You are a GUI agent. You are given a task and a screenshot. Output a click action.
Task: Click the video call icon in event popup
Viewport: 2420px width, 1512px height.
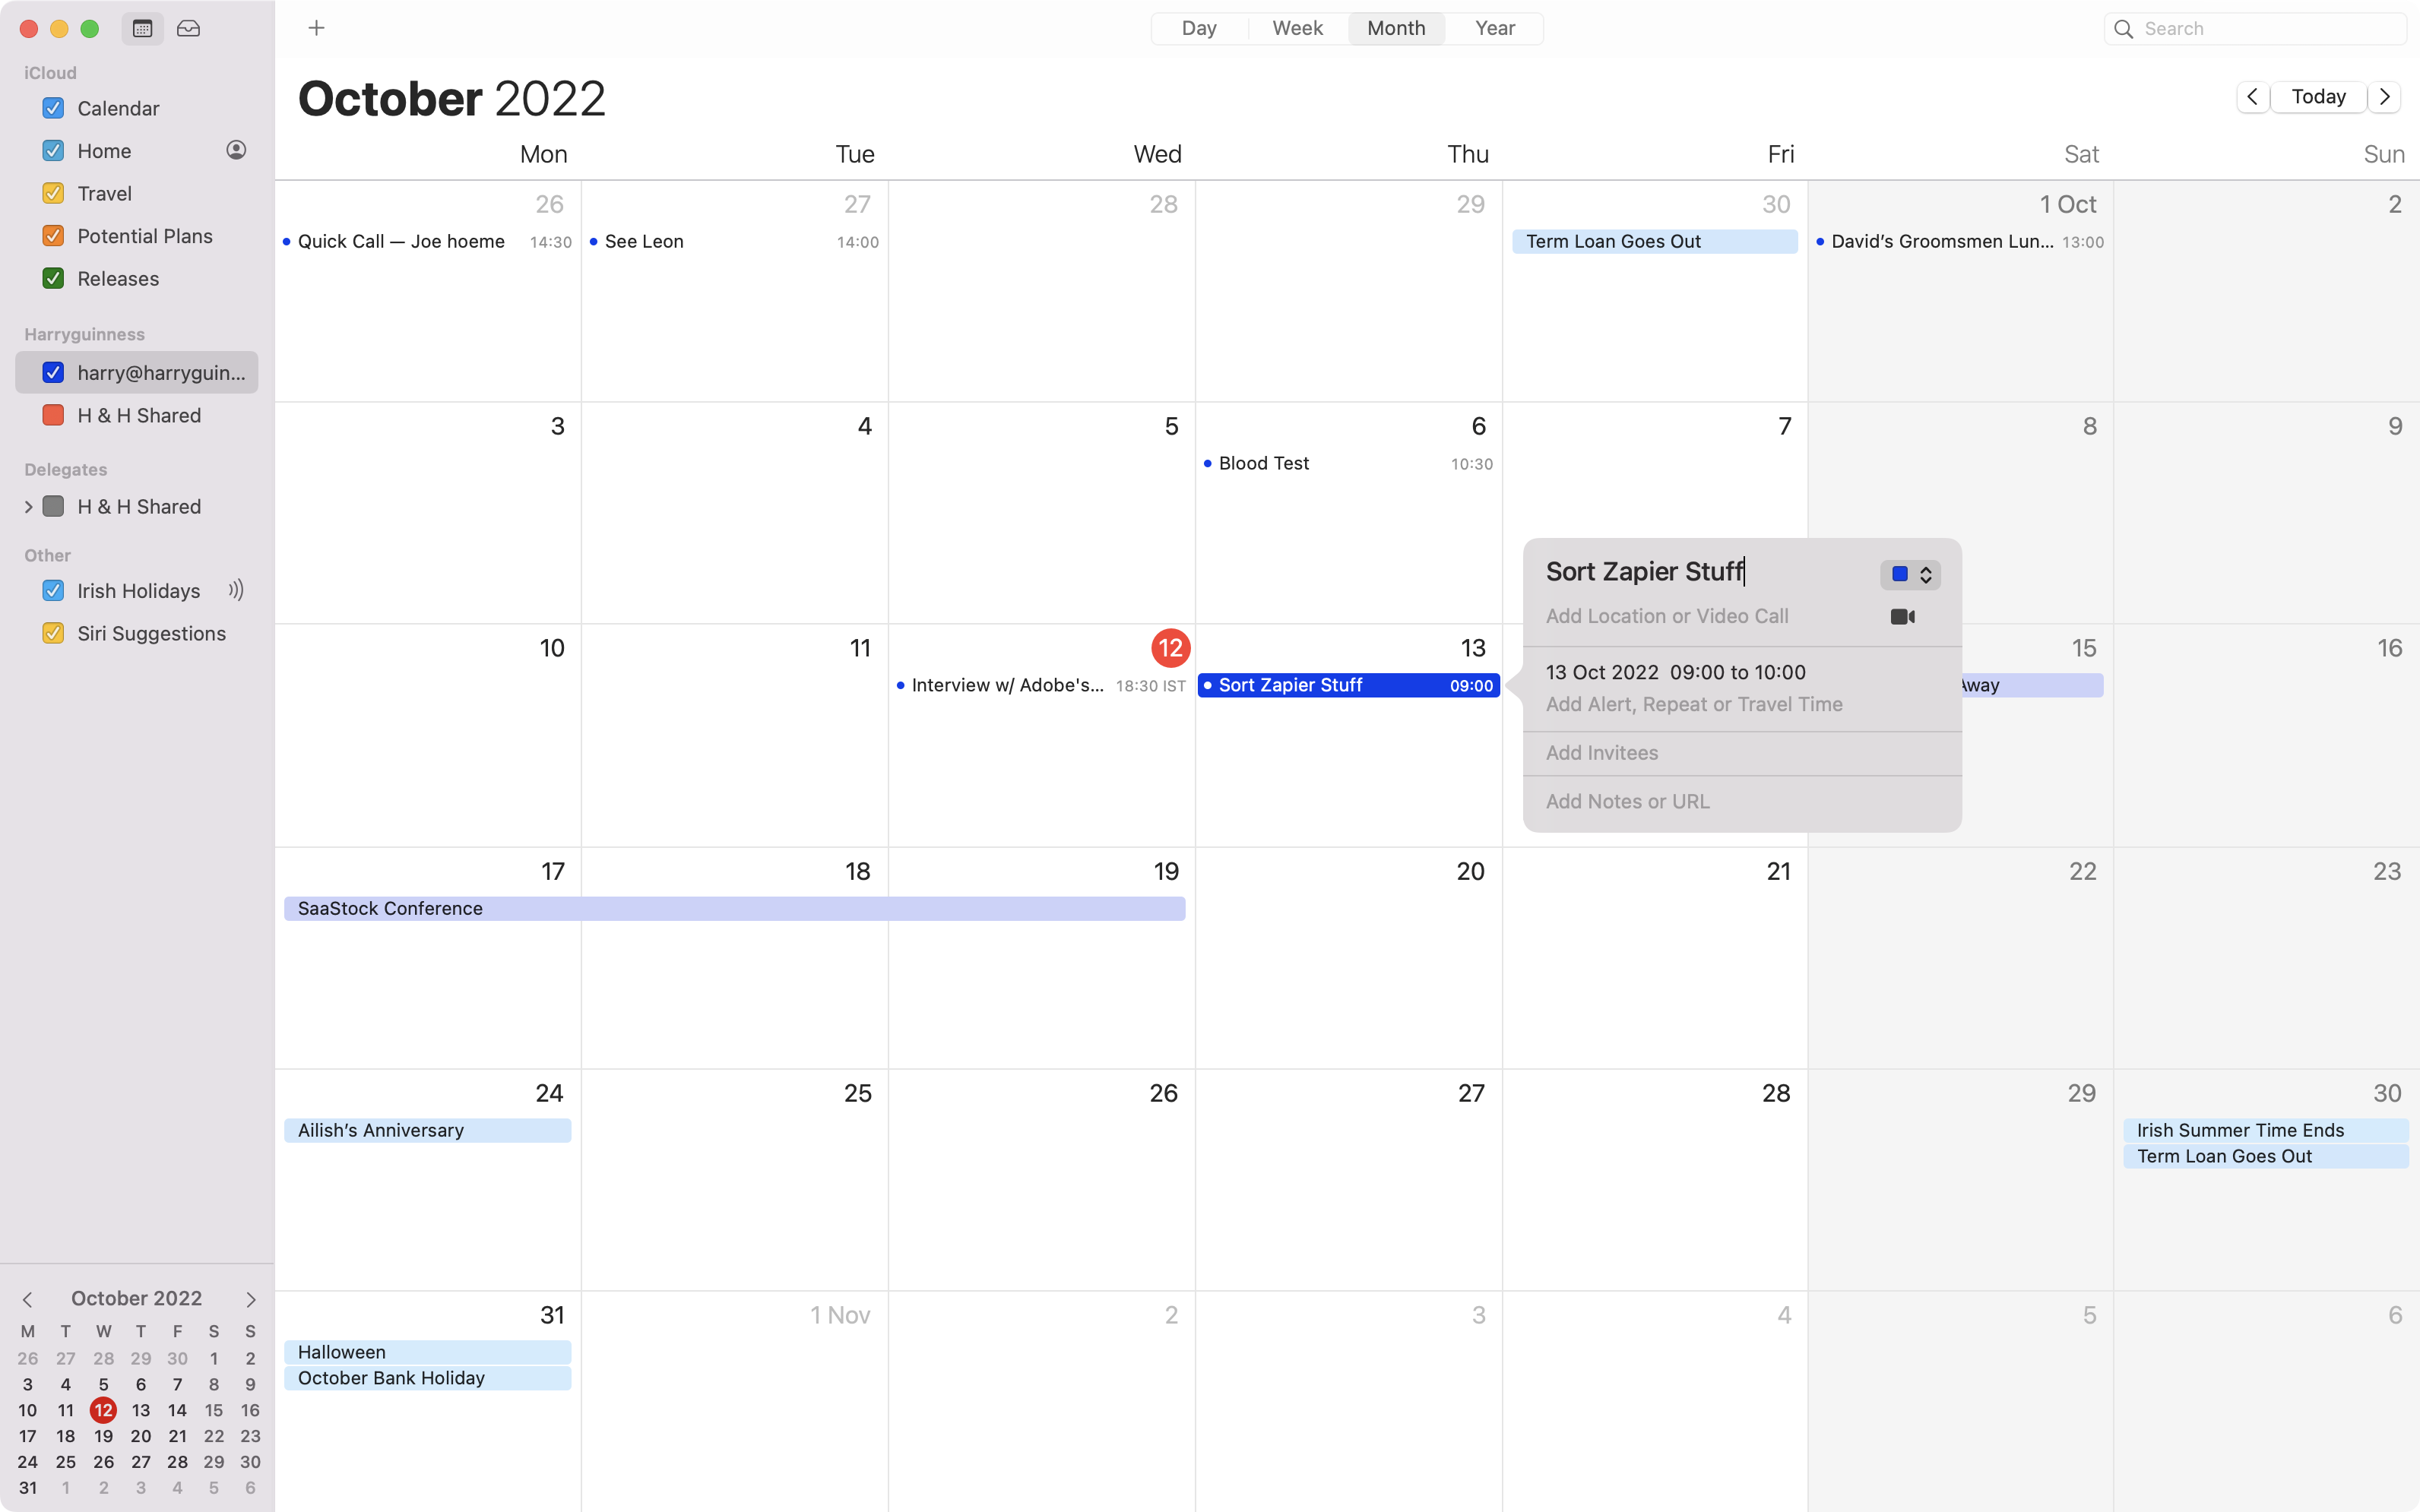point(1902,615)
